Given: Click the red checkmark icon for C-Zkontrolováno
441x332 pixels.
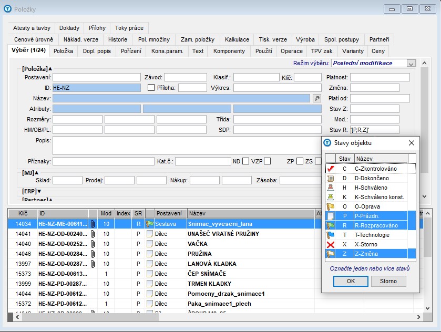Looking at the screenshot, I should coord(331,169).
